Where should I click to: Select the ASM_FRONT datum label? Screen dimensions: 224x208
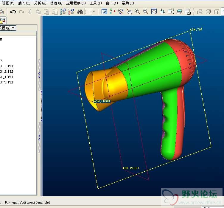pyautogui.click(x=102, y=101)
